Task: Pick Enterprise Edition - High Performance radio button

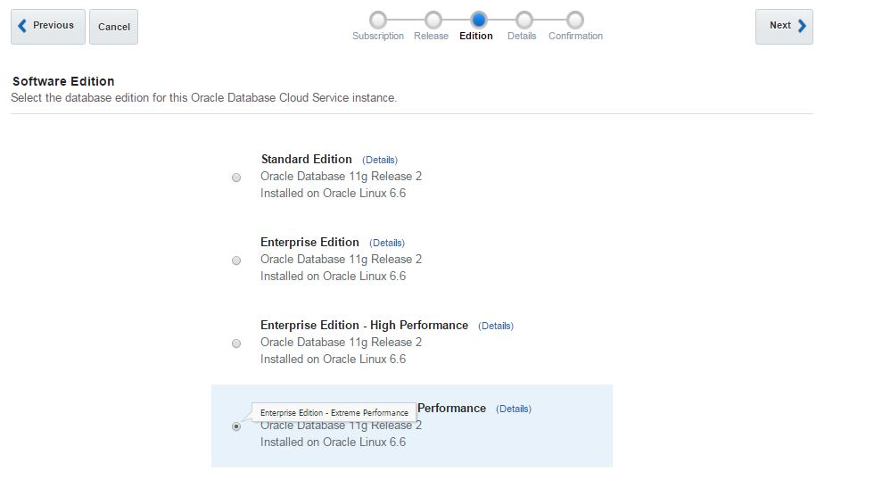Action: 236,343
